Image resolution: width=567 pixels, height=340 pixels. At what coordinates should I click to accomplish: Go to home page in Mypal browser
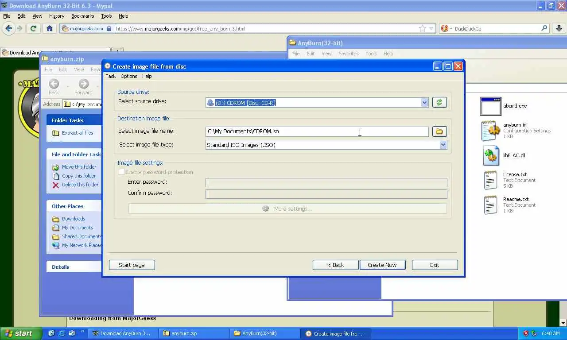50,28
